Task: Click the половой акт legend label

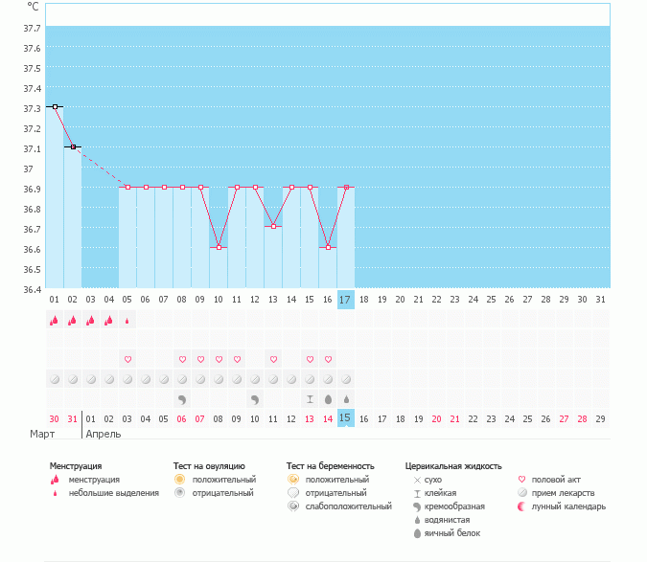Action: pos(556,479)
